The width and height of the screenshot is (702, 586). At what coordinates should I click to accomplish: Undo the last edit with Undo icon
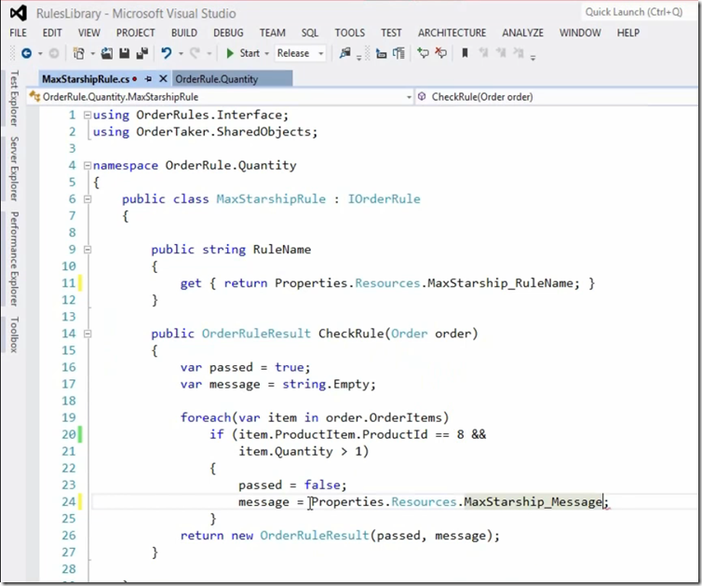[x=166, y=53]
